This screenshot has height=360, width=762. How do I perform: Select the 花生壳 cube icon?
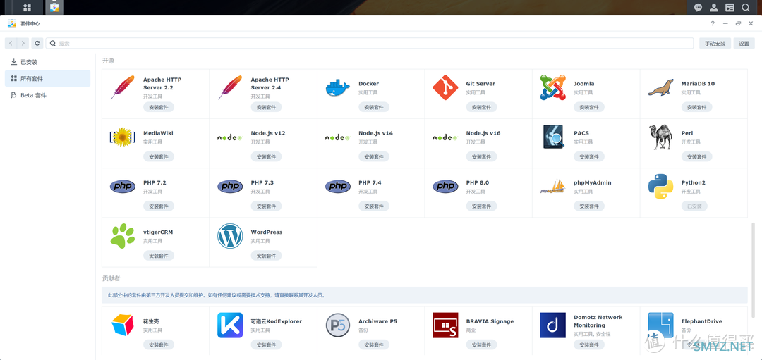click(123, 325)
